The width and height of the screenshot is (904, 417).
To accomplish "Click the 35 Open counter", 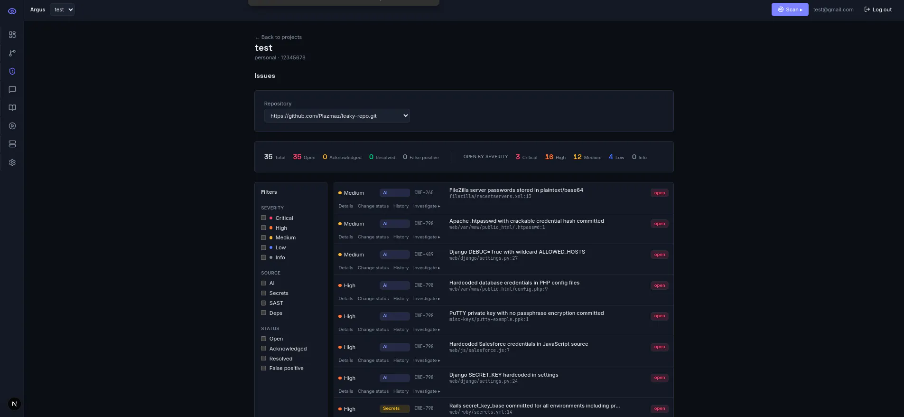I will coord(304,157).
